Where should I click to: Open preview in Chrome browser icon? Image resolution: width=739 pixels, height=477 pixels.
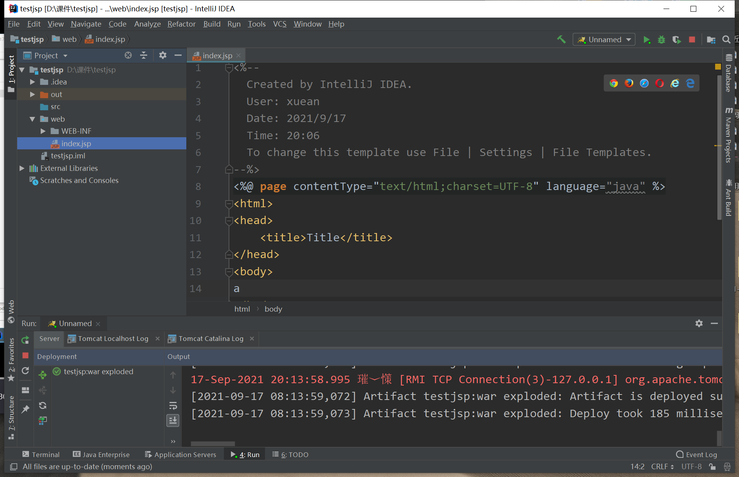614,83
